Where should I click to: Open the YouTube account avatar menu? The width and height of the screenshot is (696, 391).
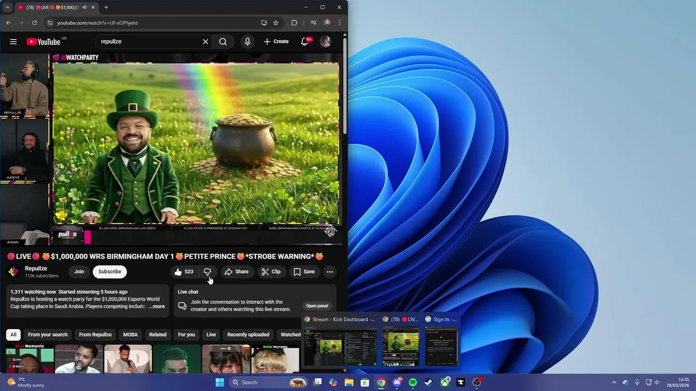click(326, 42)
